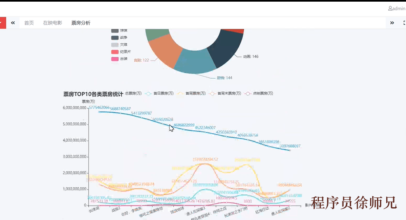
Task: Toggle the 战争 legend item
Action: 119,37
